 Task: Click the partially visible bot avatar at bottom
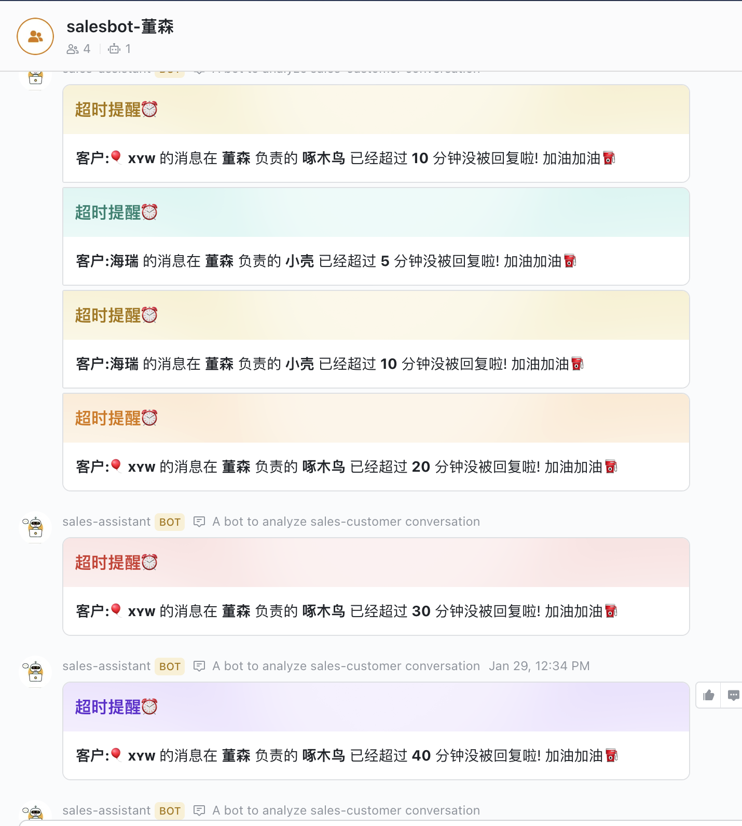click(35, 812)
